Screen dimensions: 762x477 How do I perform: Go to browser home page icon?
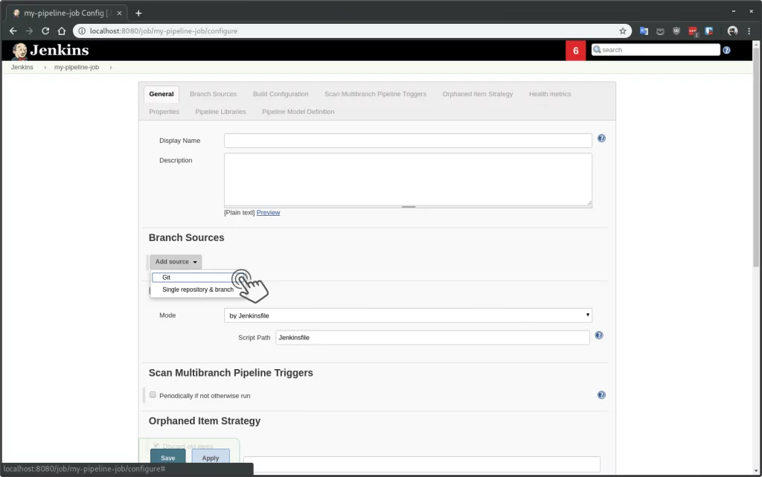pyautogui.click(x=62, y=31)
